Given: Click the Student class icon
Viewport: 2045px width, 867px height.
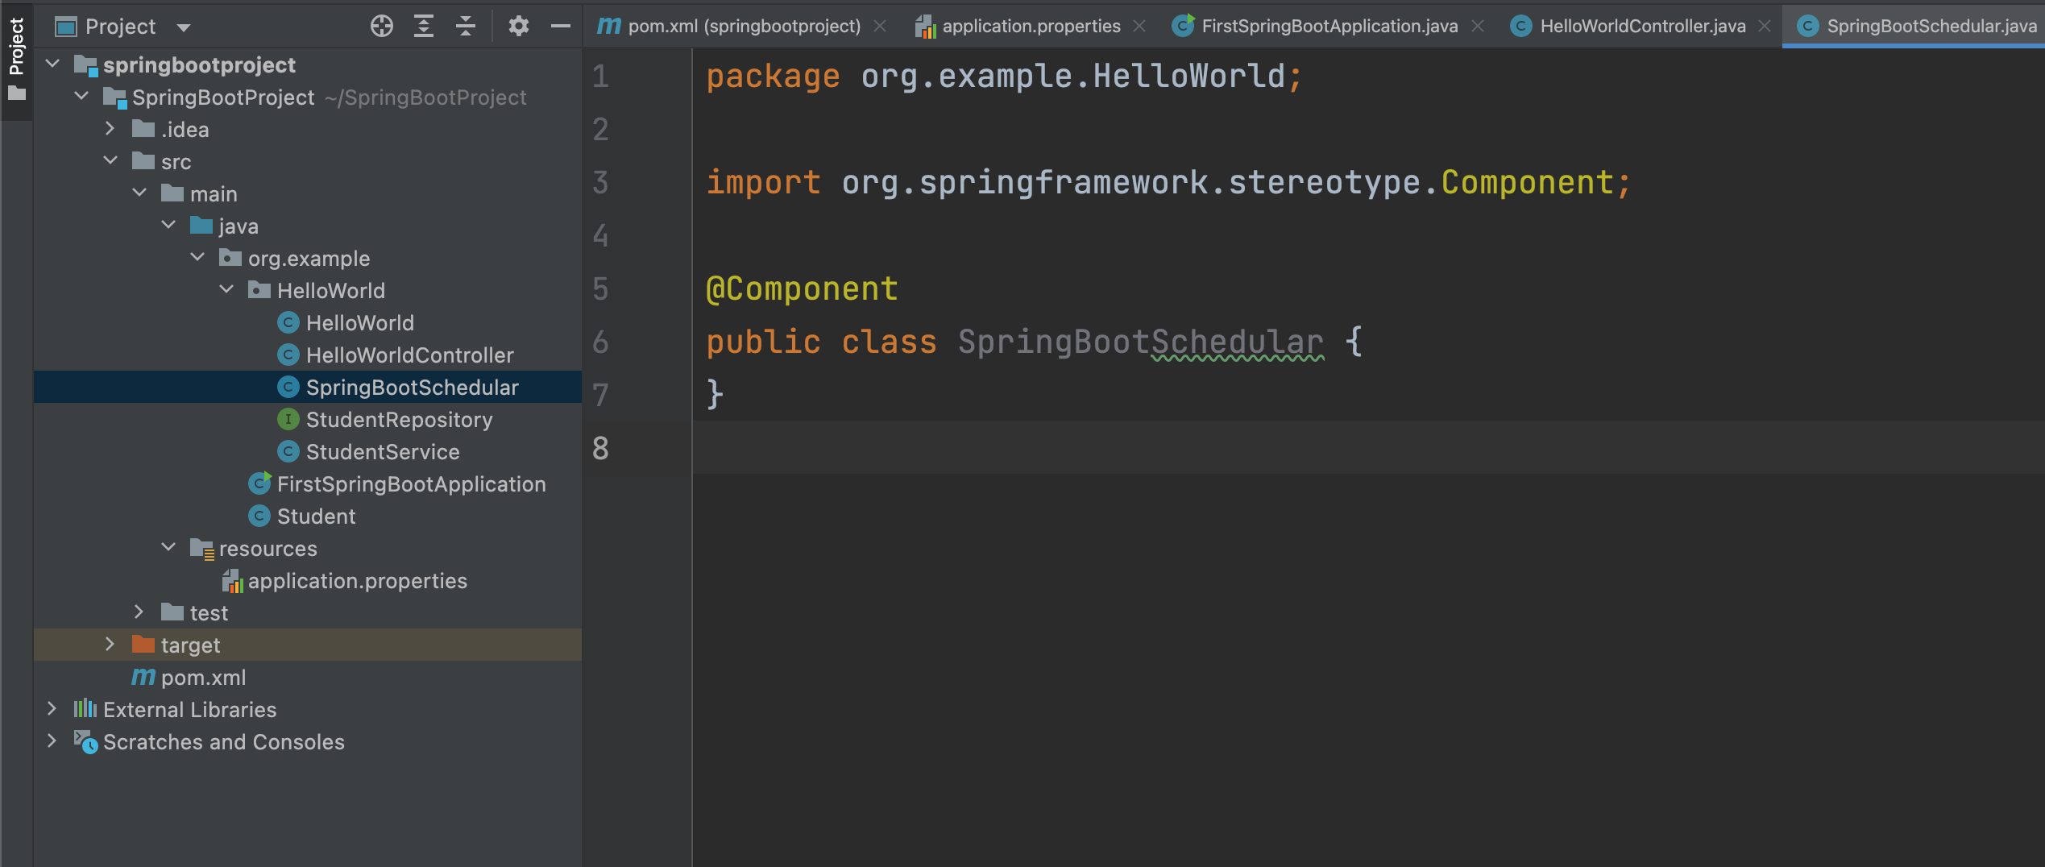Looking at the screenshot, I should 259,516.
